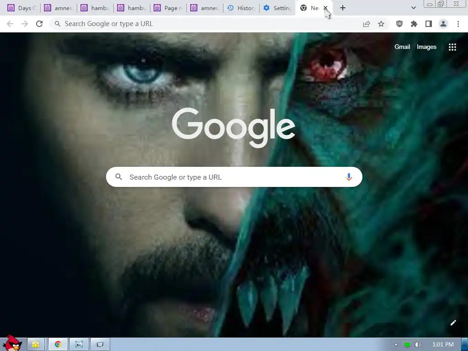Switch to hambu tab beside Page tab
Viewport: 468px width, 351px height.
click(131, 8)
